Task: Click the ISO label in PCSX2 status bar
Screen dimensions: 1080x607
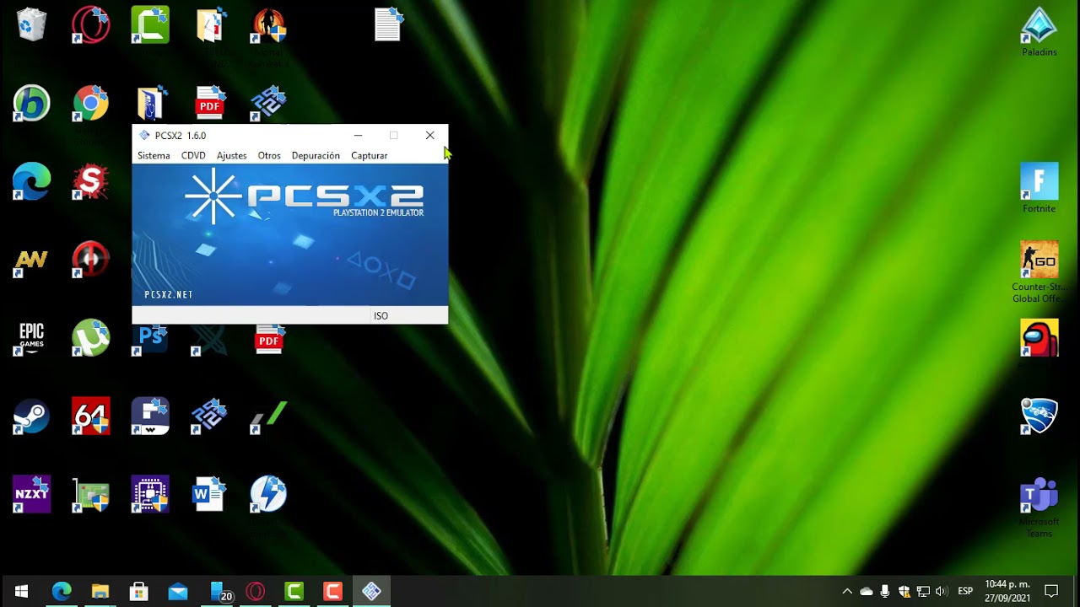Action: pyautogui.click(x=381, y=316)
